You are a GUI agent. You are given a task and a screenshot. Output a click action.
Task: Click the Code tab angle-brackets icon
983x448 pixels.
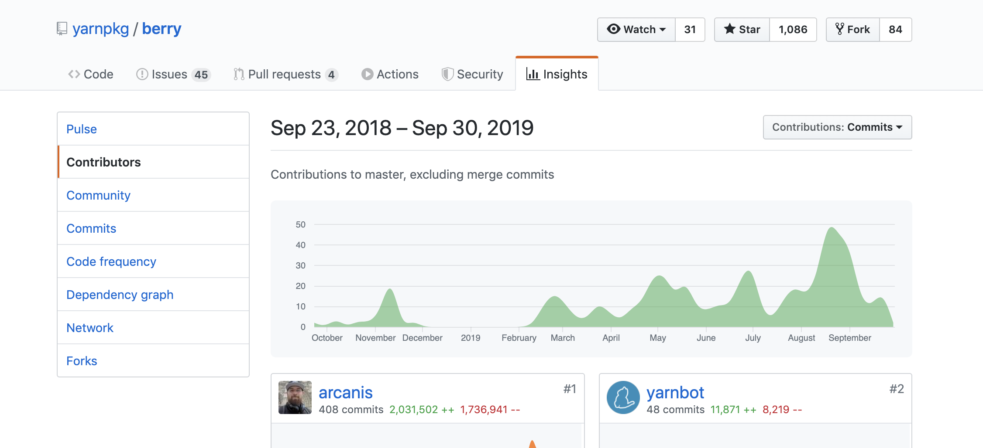pyautogui.click(x=74, y=74)
